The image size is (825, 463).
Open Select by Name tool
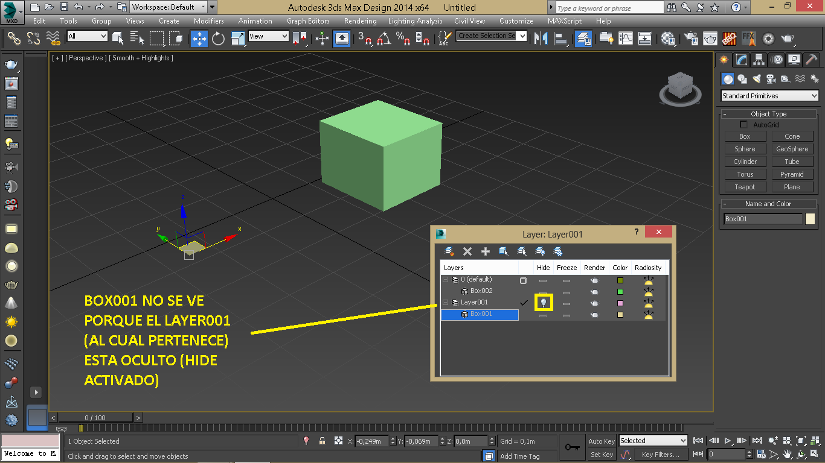(137, 39)
